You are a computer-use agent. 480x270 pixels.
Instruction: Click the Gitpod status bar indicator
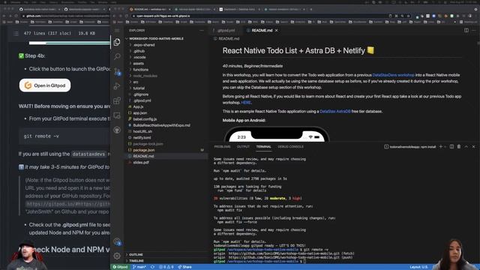click(120, 267)
